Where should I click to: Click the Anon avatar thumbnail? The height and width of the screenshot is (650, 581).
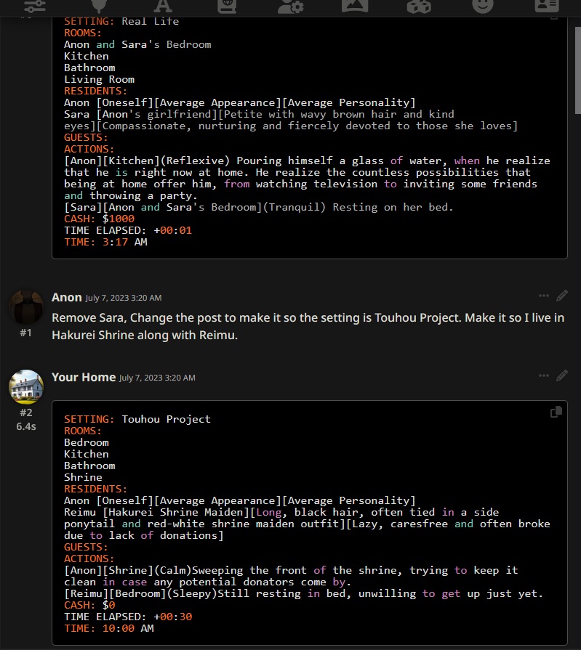click(26, 307)
